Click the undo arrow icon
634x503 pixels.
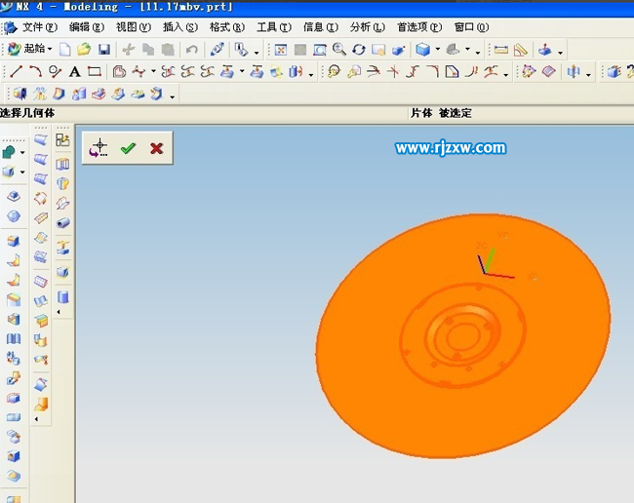click(191, 49)
